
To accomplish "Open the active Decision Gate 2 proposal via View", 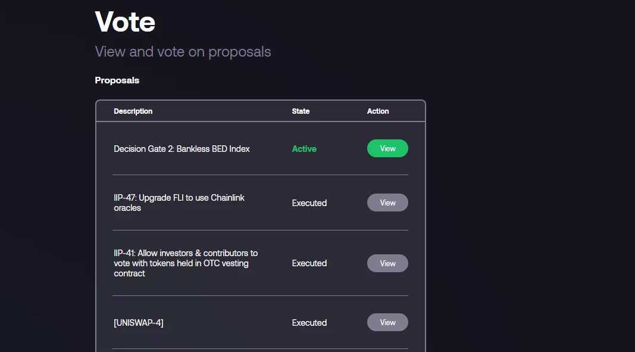I will [x=387, y=148].
